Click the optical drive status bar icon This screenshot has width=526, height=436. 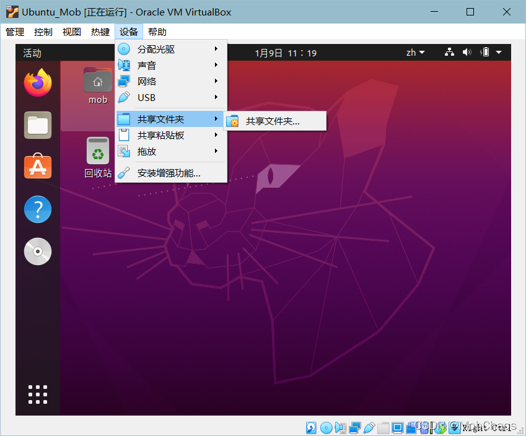[327, 427]
